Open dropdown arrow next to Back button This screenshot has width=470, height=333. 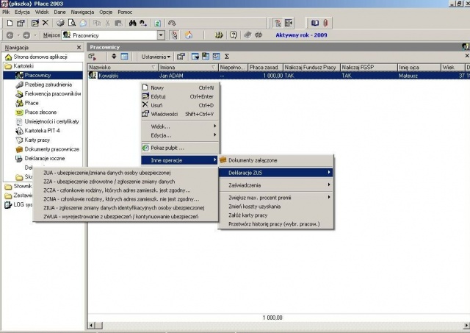click(18, 35)
